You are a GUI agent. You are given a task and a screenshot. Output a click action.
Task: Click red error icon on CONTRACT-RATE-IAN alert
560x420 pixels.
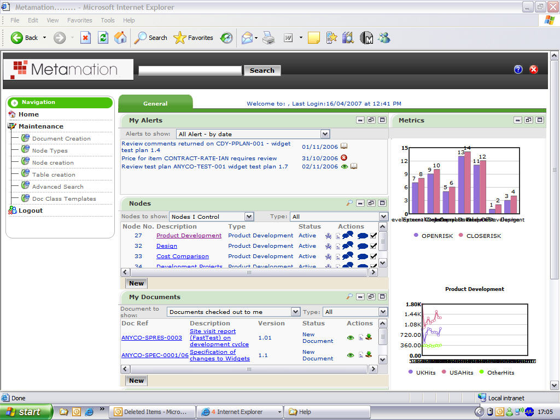(344, 158)
